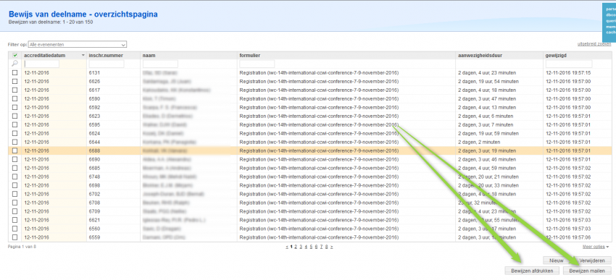Go to page 8 in pagination
The height and width of the screenshot is (280, 616).
click(326, 247)
